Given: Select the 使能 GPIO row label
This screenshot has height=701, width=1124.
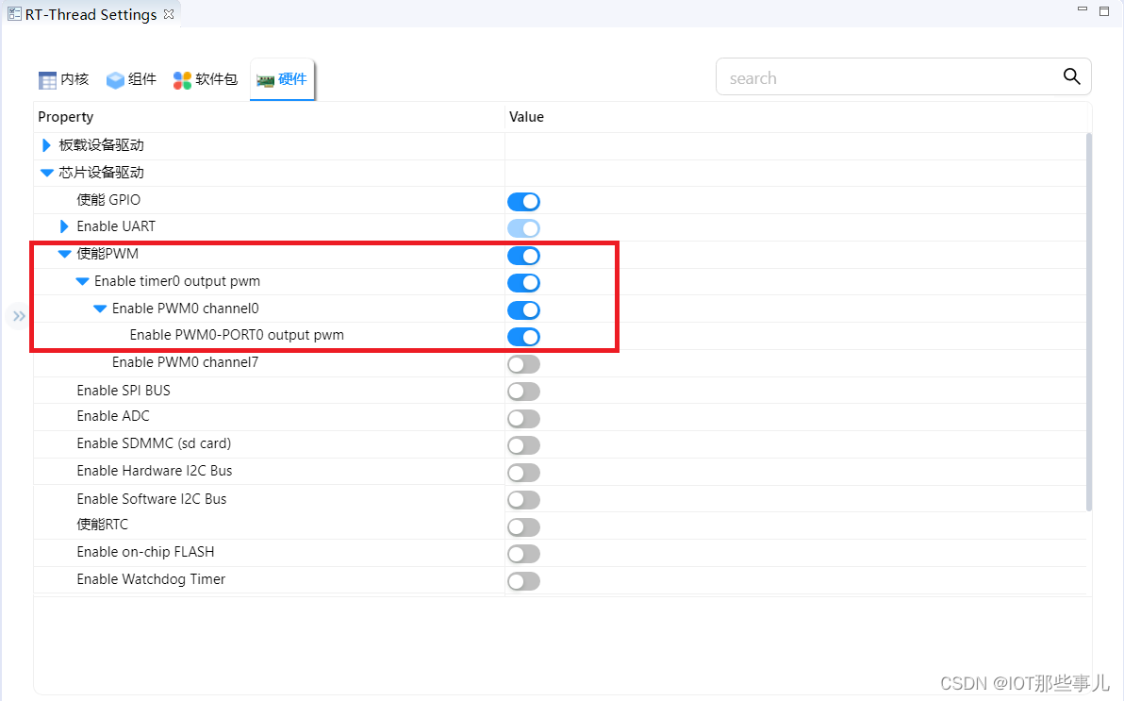Looking at the screenshot, I should 108,199.
